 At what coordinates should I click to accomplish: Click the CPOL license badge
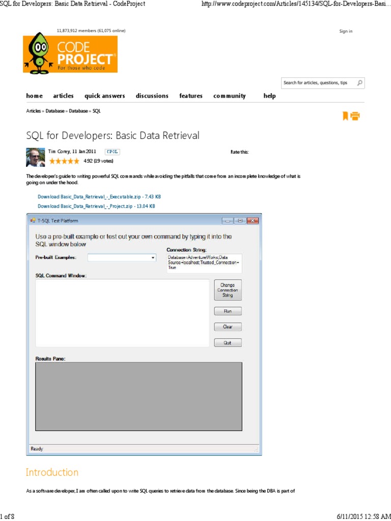112,152
